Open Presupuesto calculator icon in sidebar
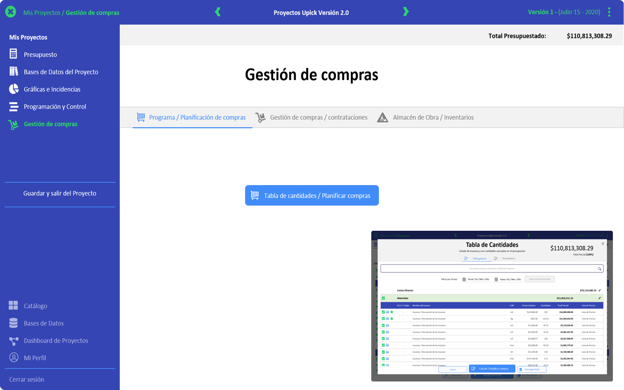Image resolution: width=624 pixels, height=390 pixels. [13, 54]
